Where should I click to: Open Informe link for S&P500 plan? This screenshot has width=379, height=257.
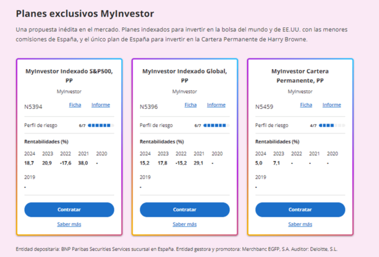tap(101, 105)
